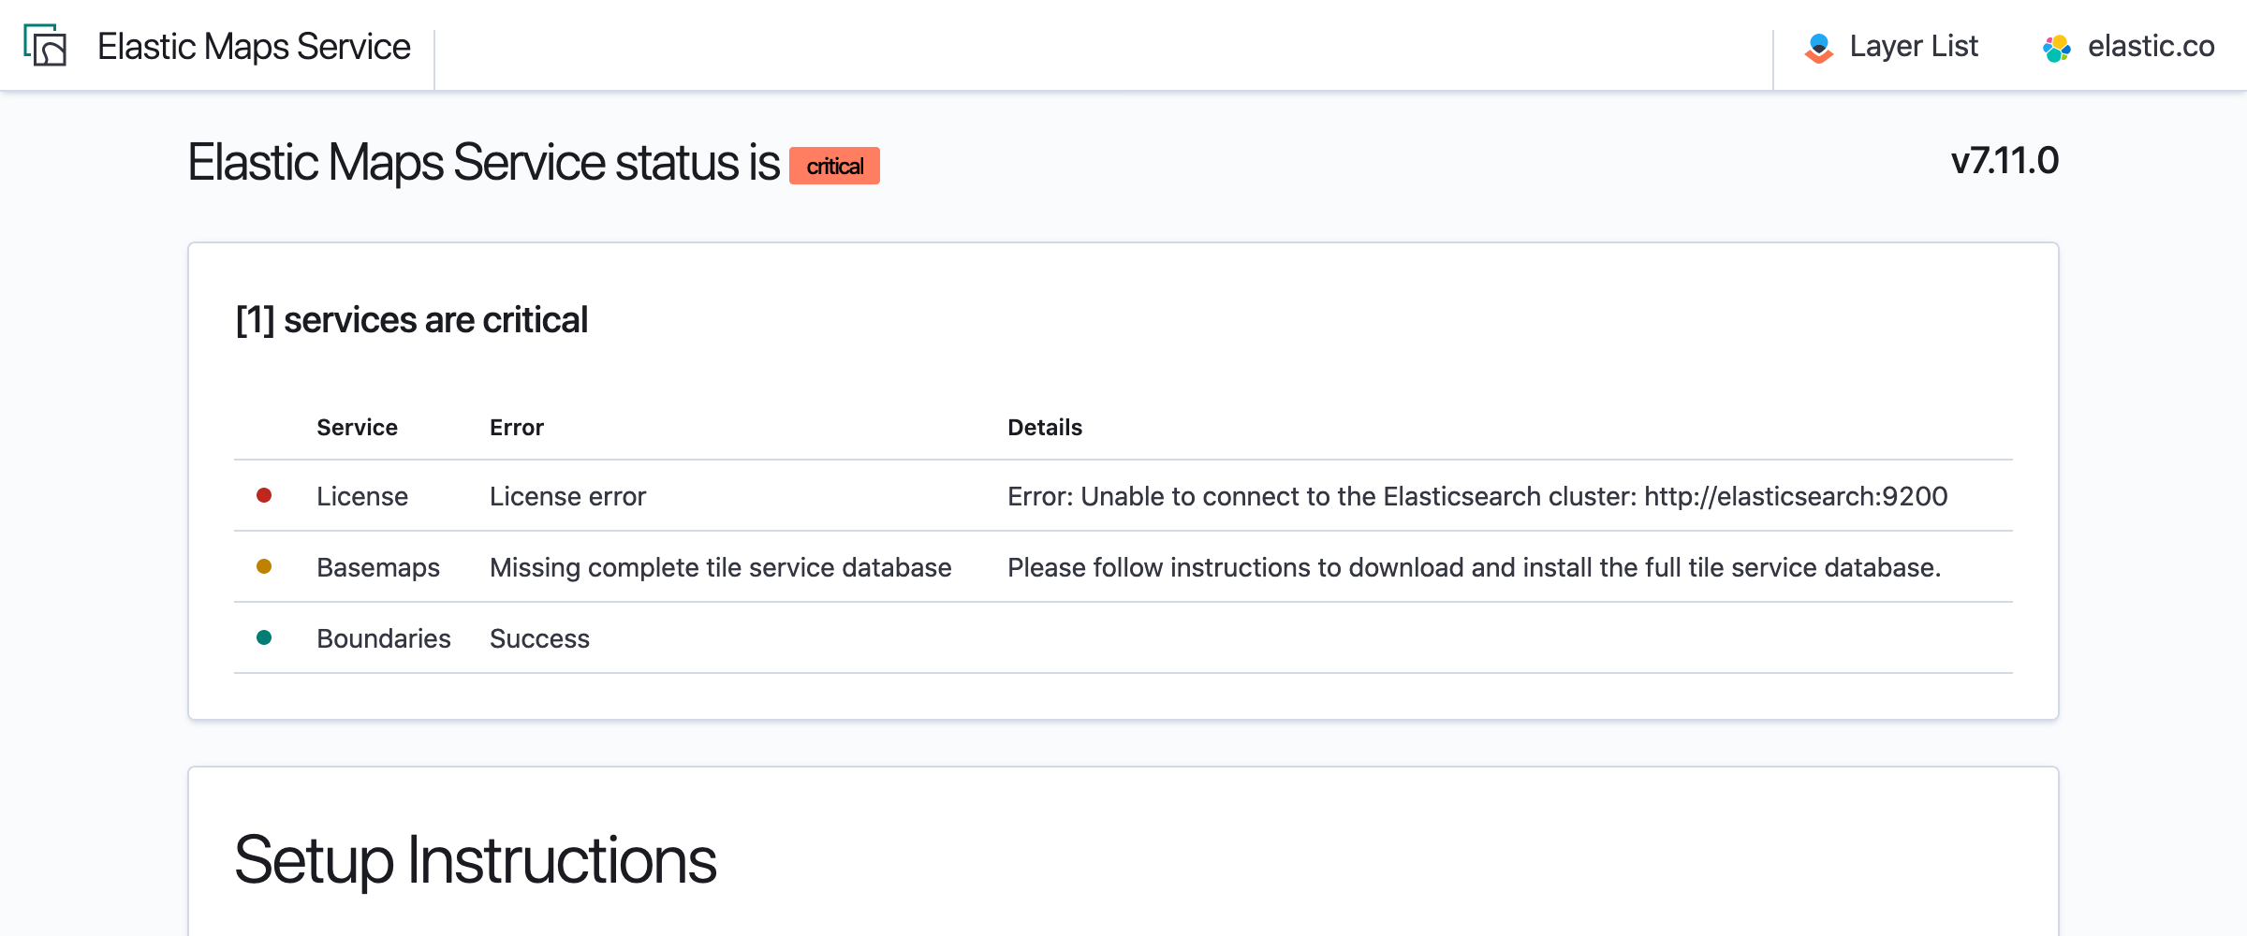Click the v7.11.0 version label
This screenshot has width=2247, height=936.
(2003, 160)
